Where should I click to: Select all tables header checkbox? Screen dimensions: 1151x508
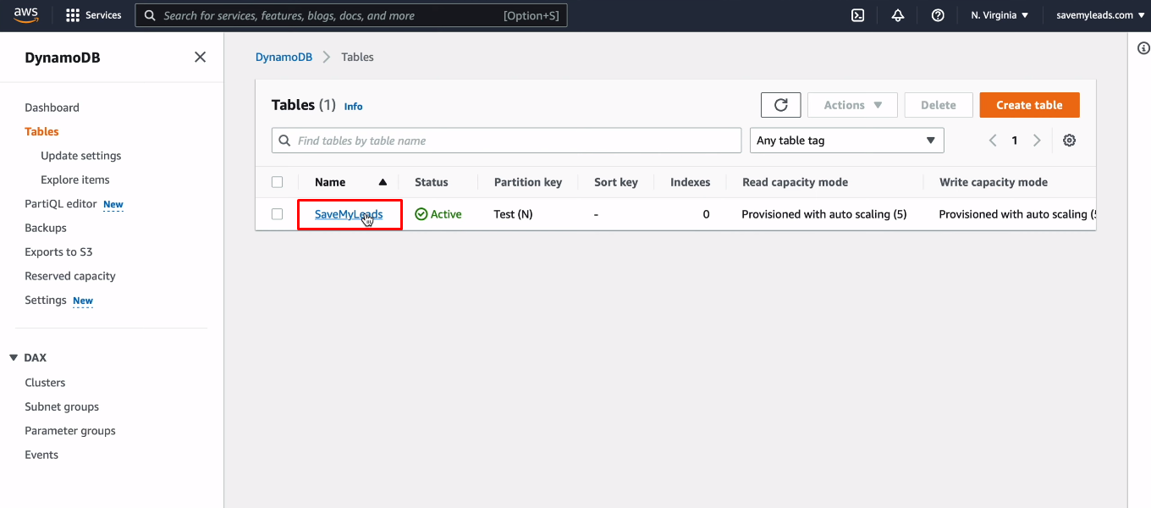click(277, 182)
